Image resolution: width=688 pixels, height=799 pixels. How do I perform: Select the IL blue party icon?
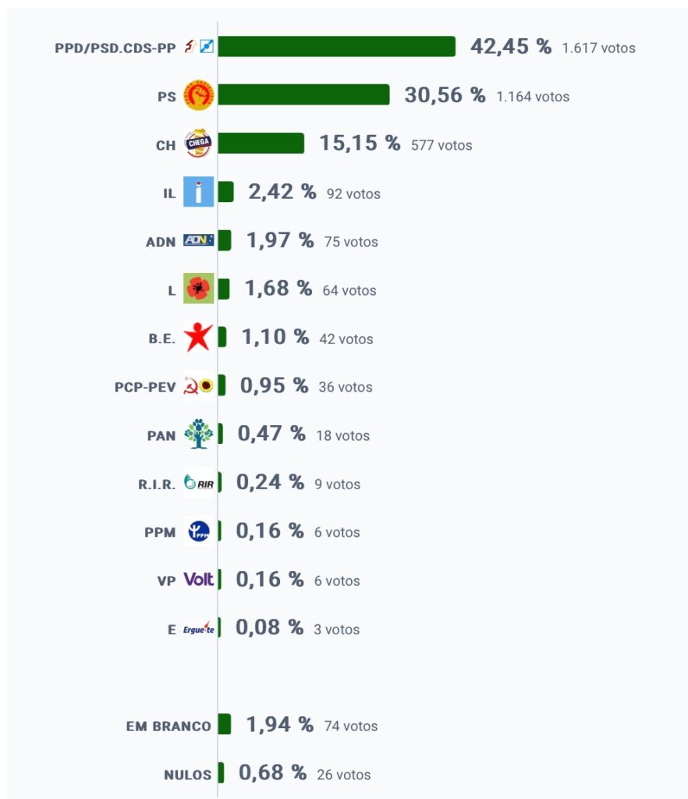199,192
